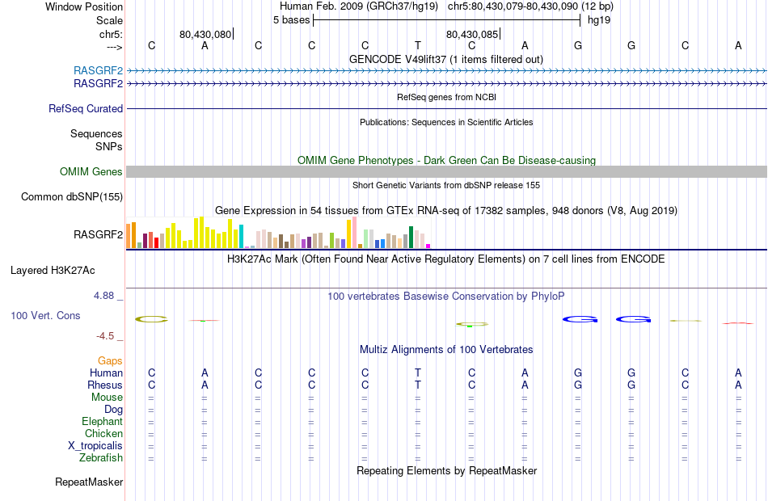
Task: Click Publications: Sequences in Scientific Articles title
Action: pos(446,122)
